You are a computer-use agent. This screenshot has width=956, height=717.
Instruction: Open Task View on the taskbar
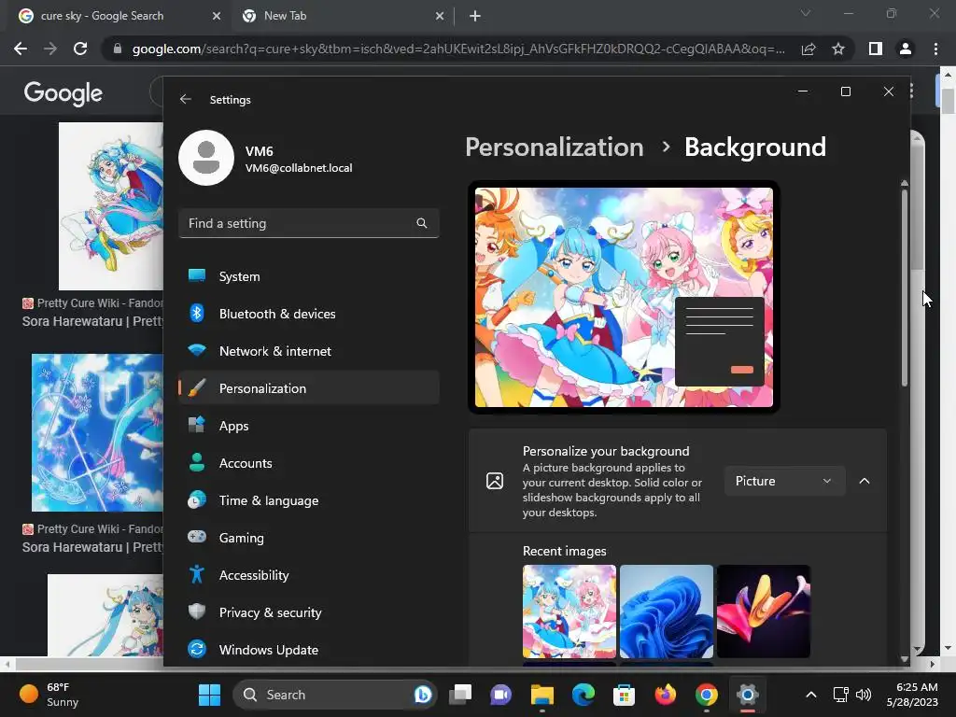[460, 695]
